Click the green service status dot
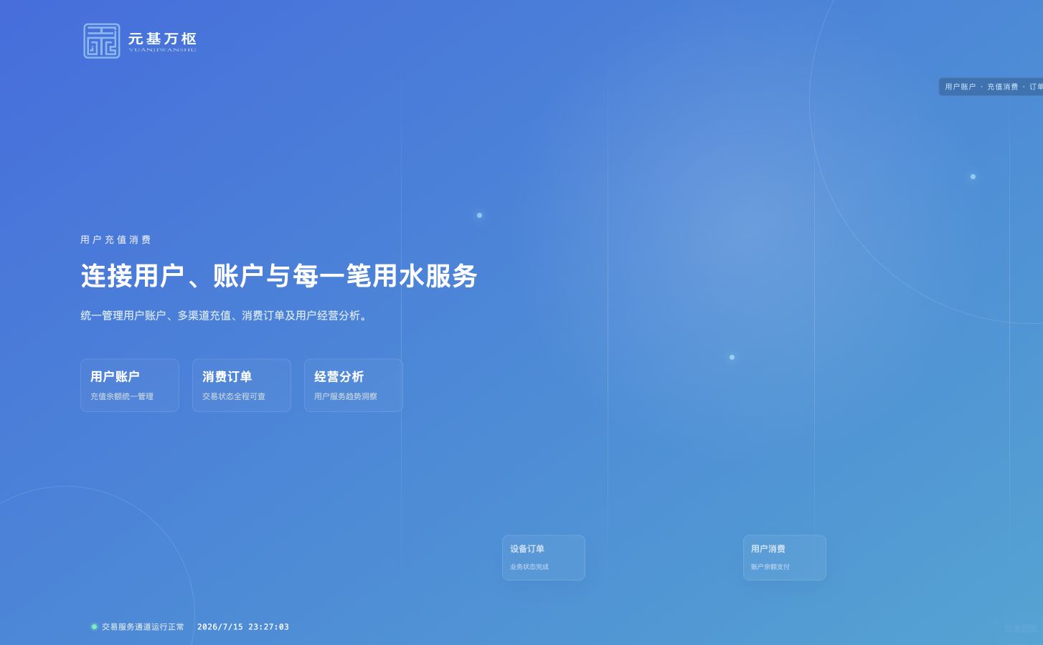The width and height of the screenshot is (1043, 645). (94, 627)
